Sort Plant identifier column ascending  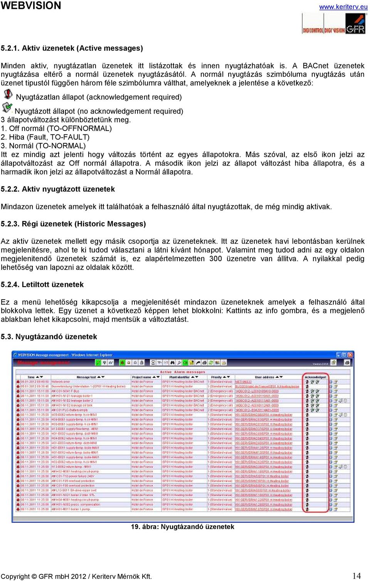point(192,377)
